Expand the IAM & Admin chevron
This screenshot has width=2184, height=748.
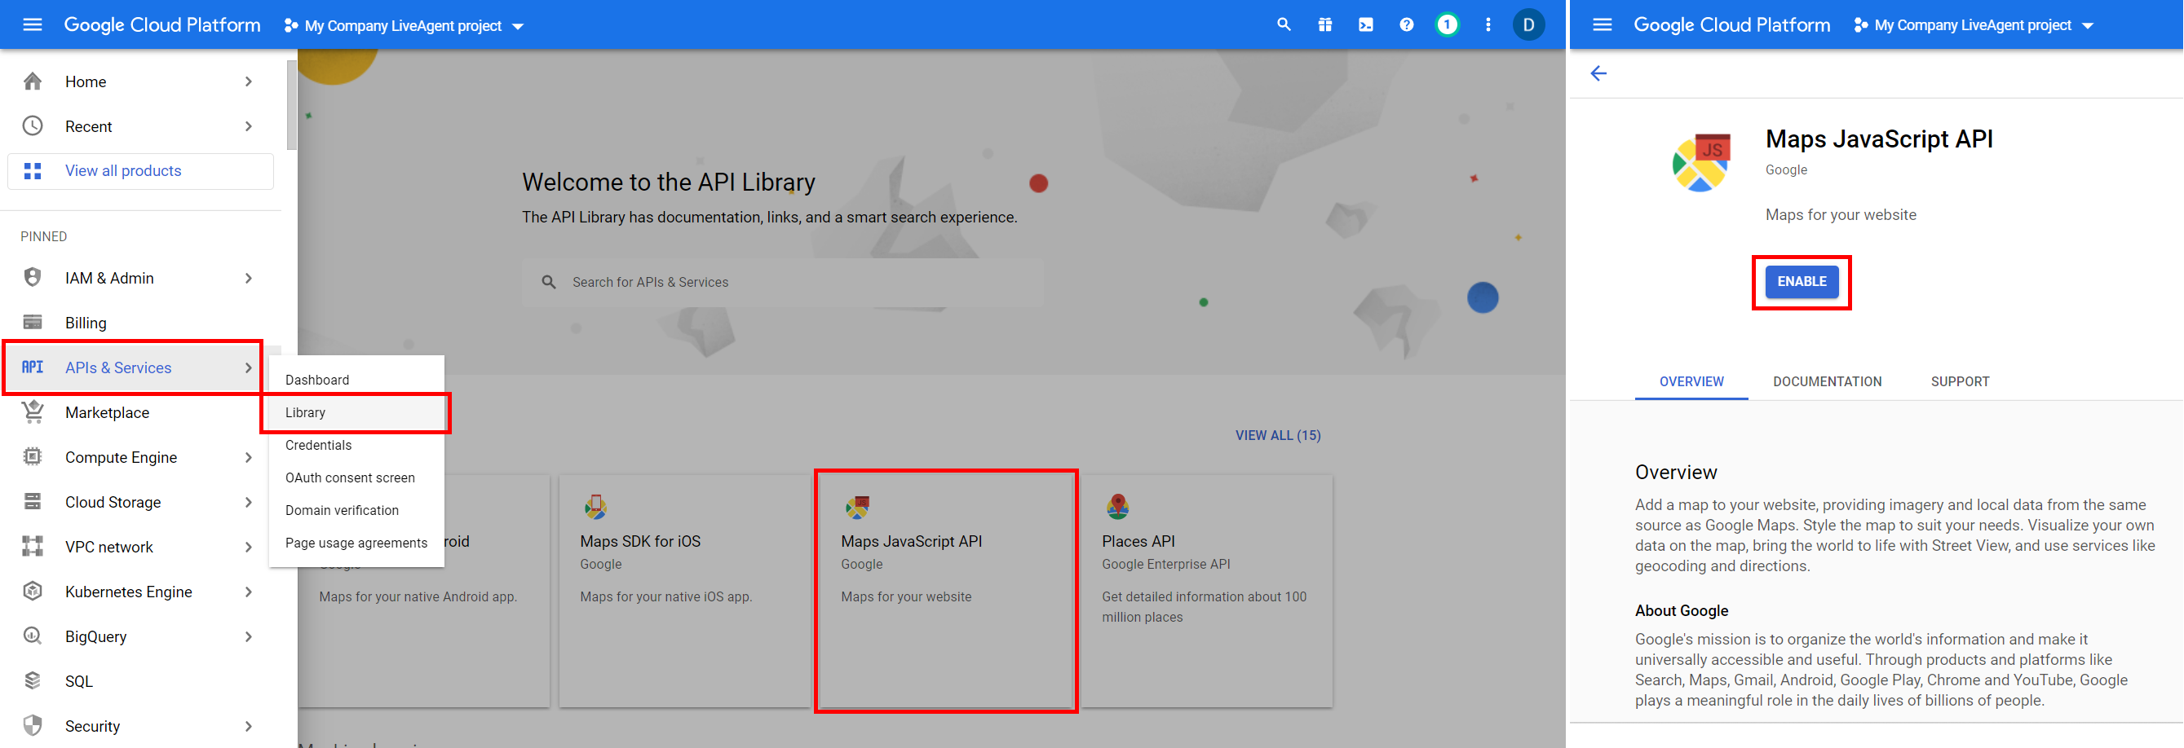pyautogui.click(x=249, y=278)
